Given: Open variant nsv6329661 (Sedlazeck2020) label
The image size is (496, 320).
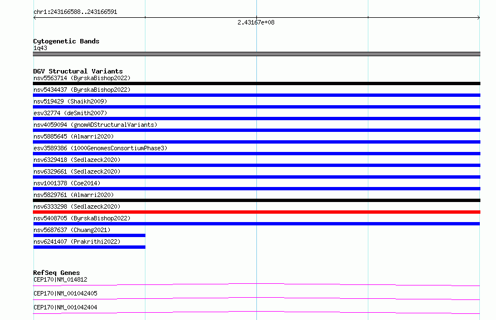Looking at the screenshot, I should coord(77,171).
